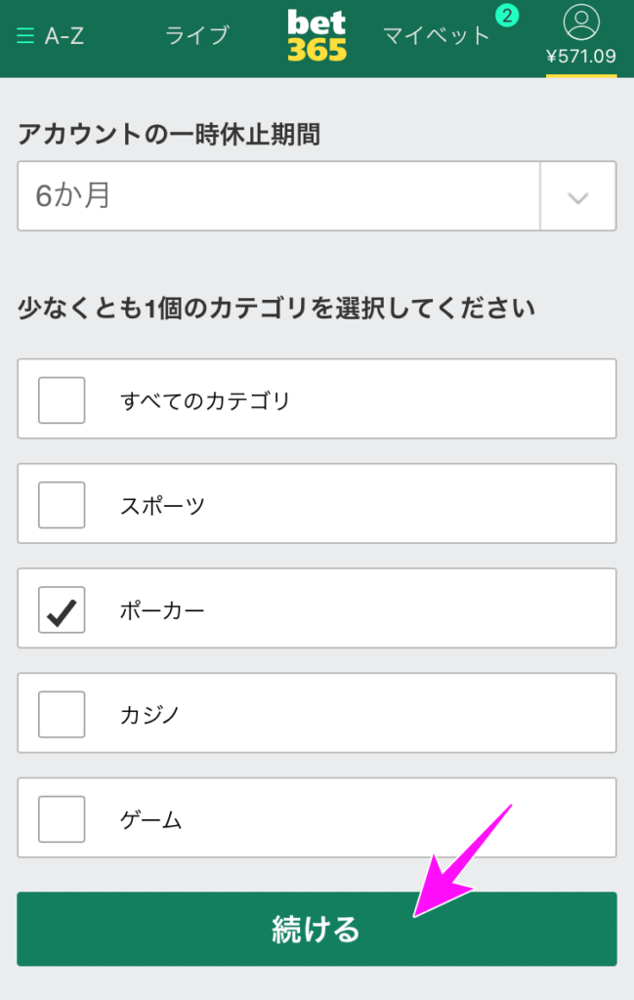Click the dropdown chevron arrow
Screen dimensions: 634x1000
tap(578, 195)
